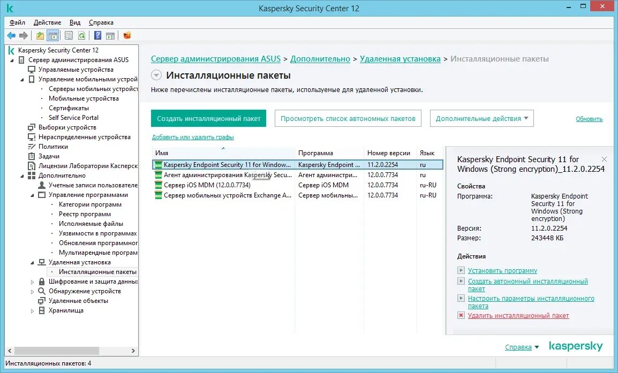Collapse Управление программами node arrow
Screen dimensions: 618x373
[32, 195]
